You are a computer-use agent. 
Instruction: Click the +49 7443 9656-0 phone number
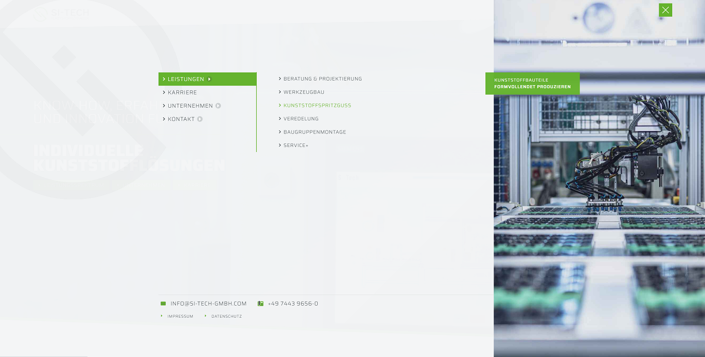tap(293, 304)
